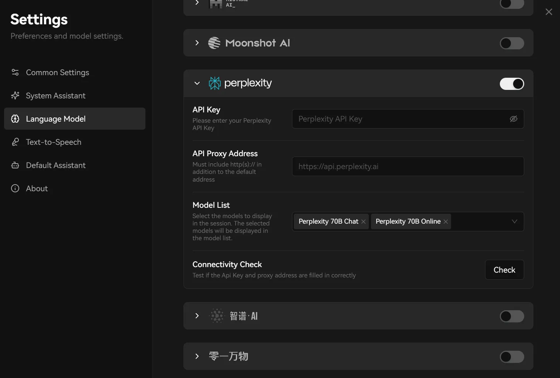Click the Mistral AI logo

216,4
